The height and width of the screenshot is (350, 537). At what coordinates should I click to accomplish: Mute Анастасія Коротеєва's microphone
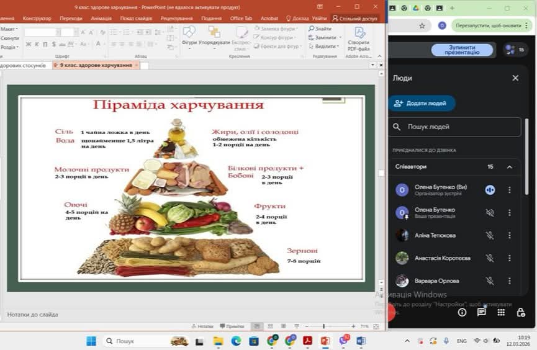point(490,258)
